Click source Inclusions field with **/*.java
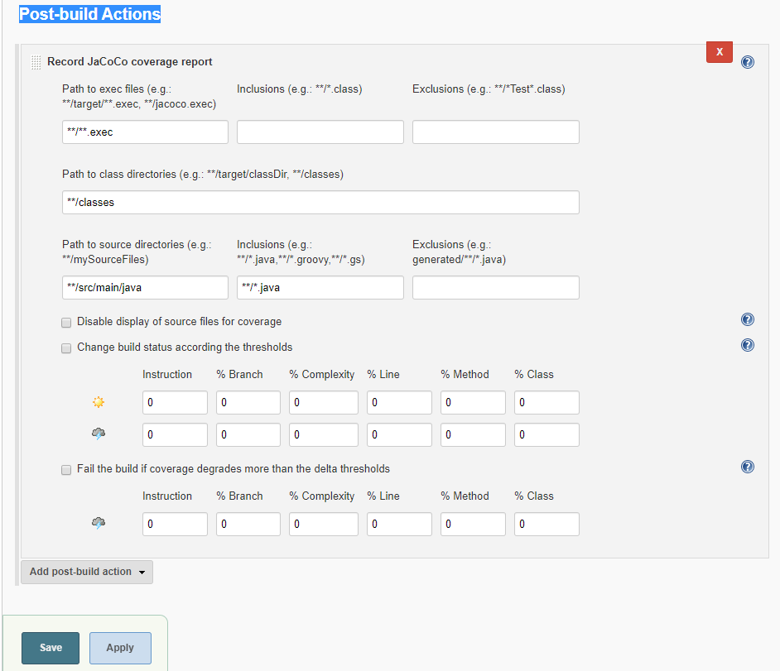The image size is (780, 671). 320,288
